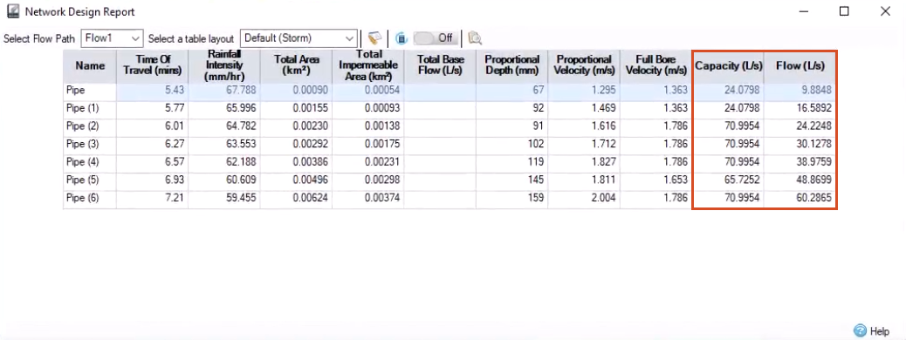This screenshot has width=906, height=340.
Task: Click proportional depth cell 67
Action: 512,91
